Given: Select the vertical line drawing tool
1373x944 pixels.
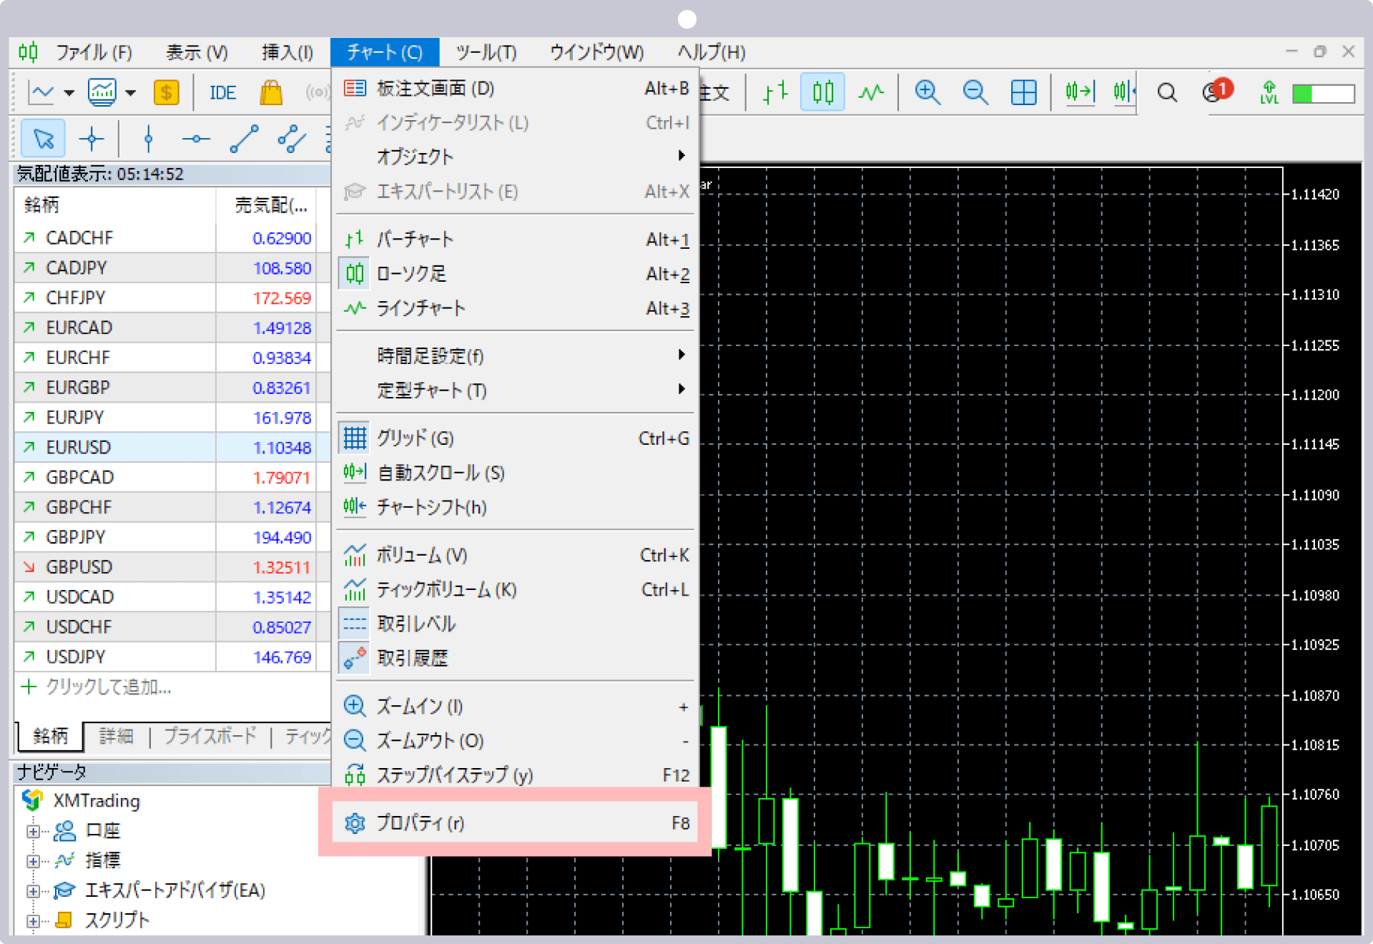Looking at the screenshot, I should pyautogui.click(x=149, y=139).
